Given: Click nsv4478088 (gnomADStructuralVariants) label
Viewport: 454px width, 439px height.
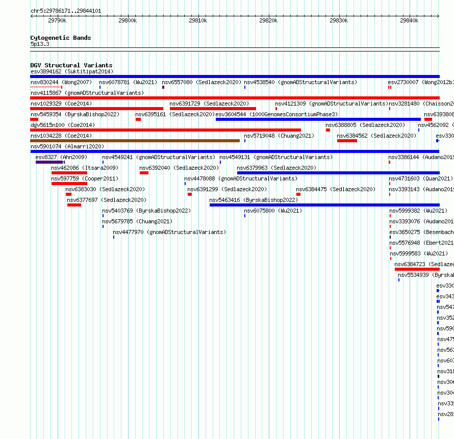Looking at the screenshot, I should [x=241, y=178].
